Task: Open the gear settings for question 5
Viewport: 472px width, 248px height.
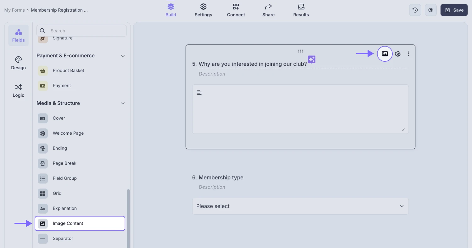Action: point(397,54)
